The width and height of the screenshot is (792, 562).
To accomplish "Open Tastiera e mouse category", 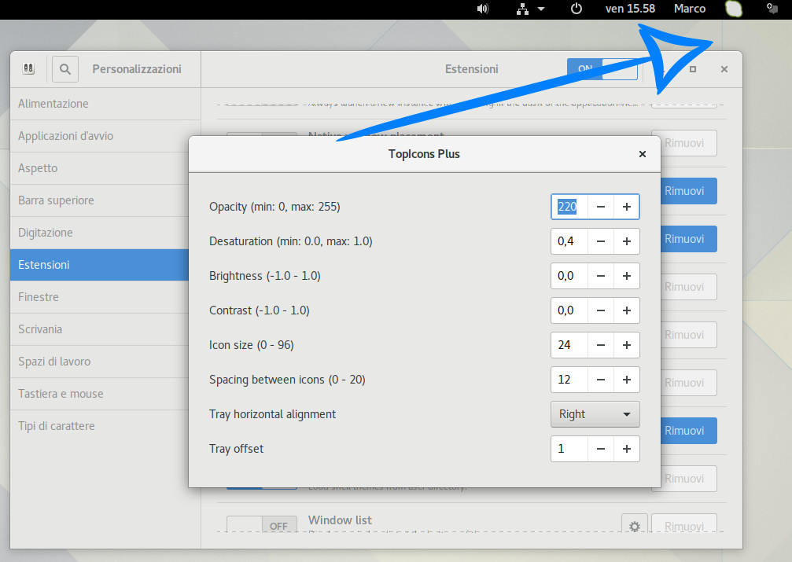I will click(x=99, y=394).
